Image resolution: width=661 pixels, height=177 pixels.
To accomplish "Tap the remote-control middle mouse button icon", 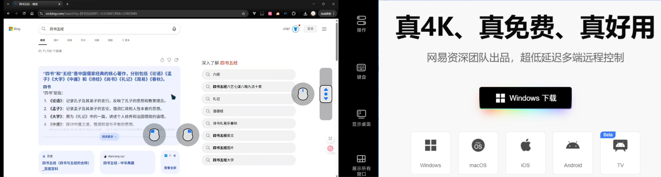I will pyautogui.click(x=303, y=94).
